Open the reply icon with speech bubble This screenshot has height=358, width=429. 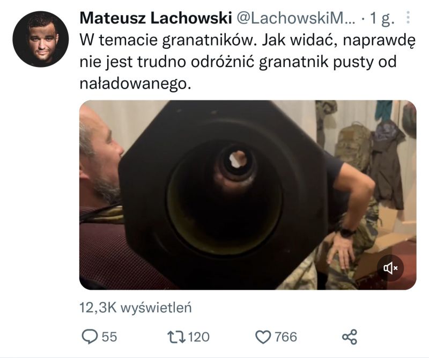(90, 337)
